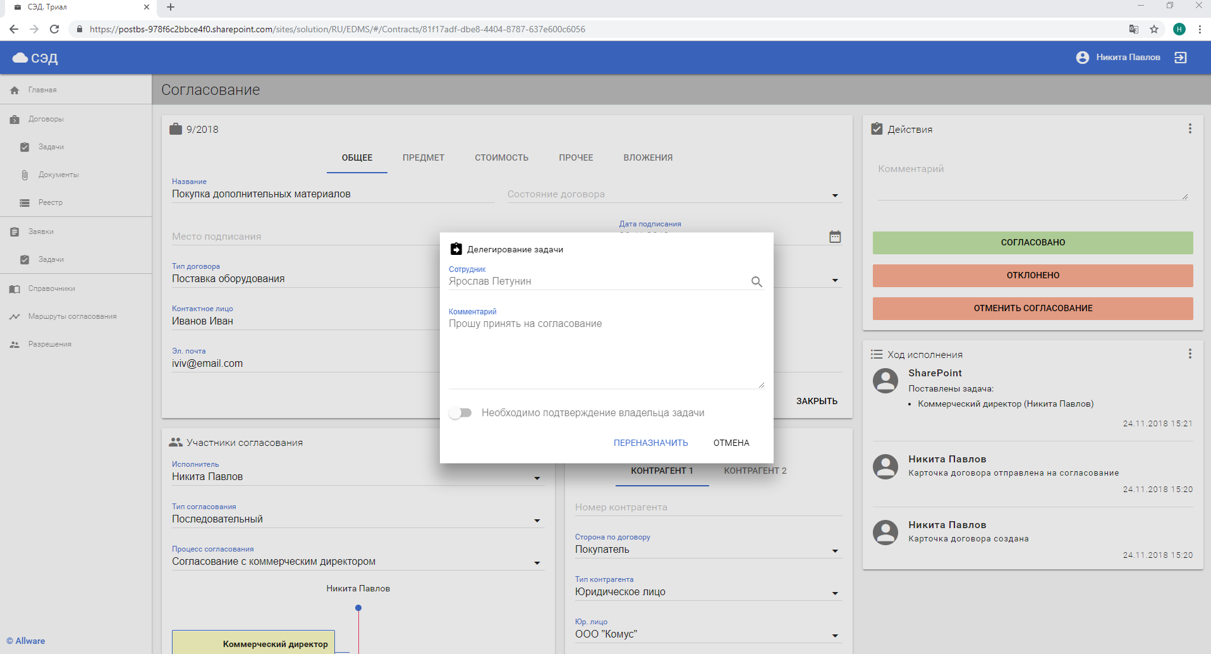Click the Разрешения people icon
The image size is (1211, 654).
click(15, 345)
